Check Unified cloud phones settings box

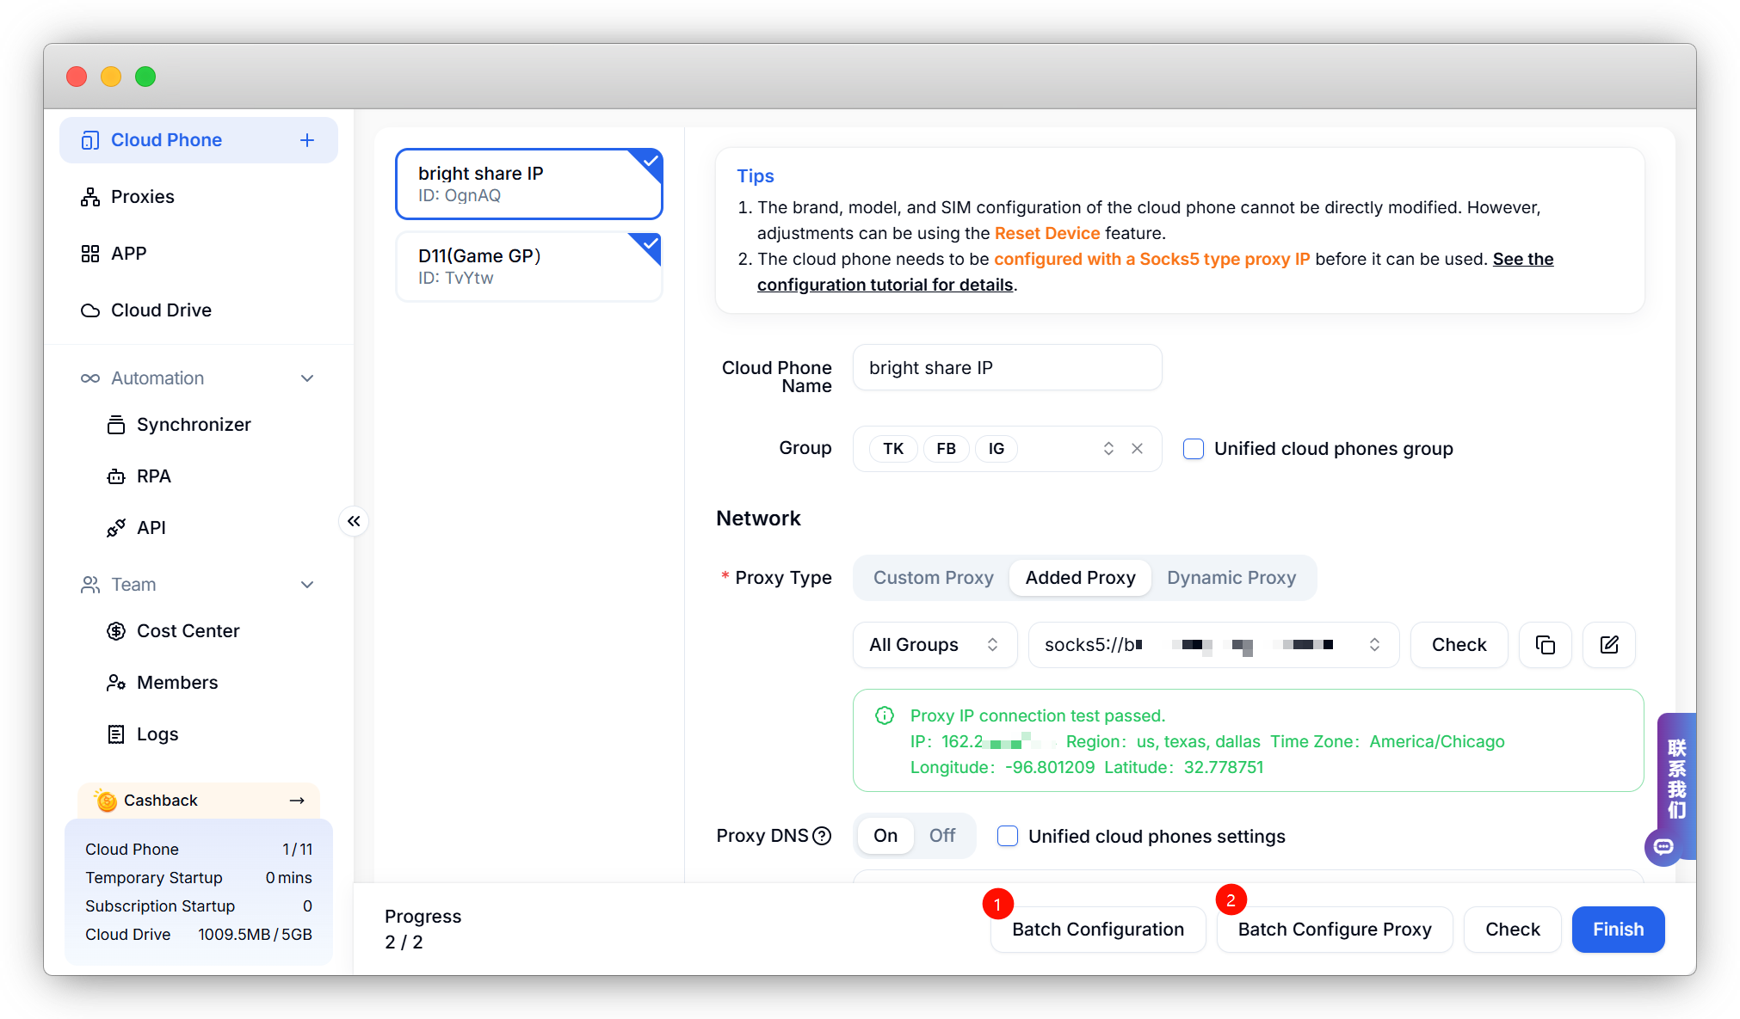click(x=1008, y=836)
